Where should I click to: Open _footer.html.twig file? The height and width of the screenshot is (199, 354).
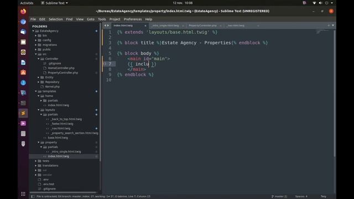point(62,124)
